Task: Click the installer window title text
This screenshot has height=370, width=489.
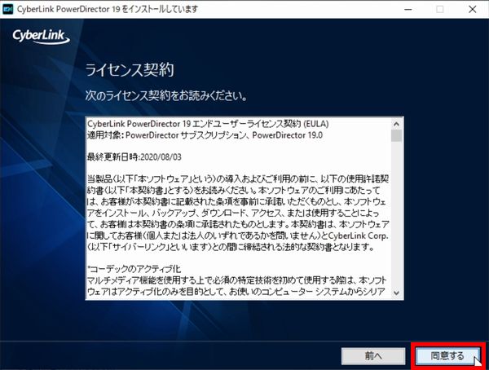Action: click(108, 9)
